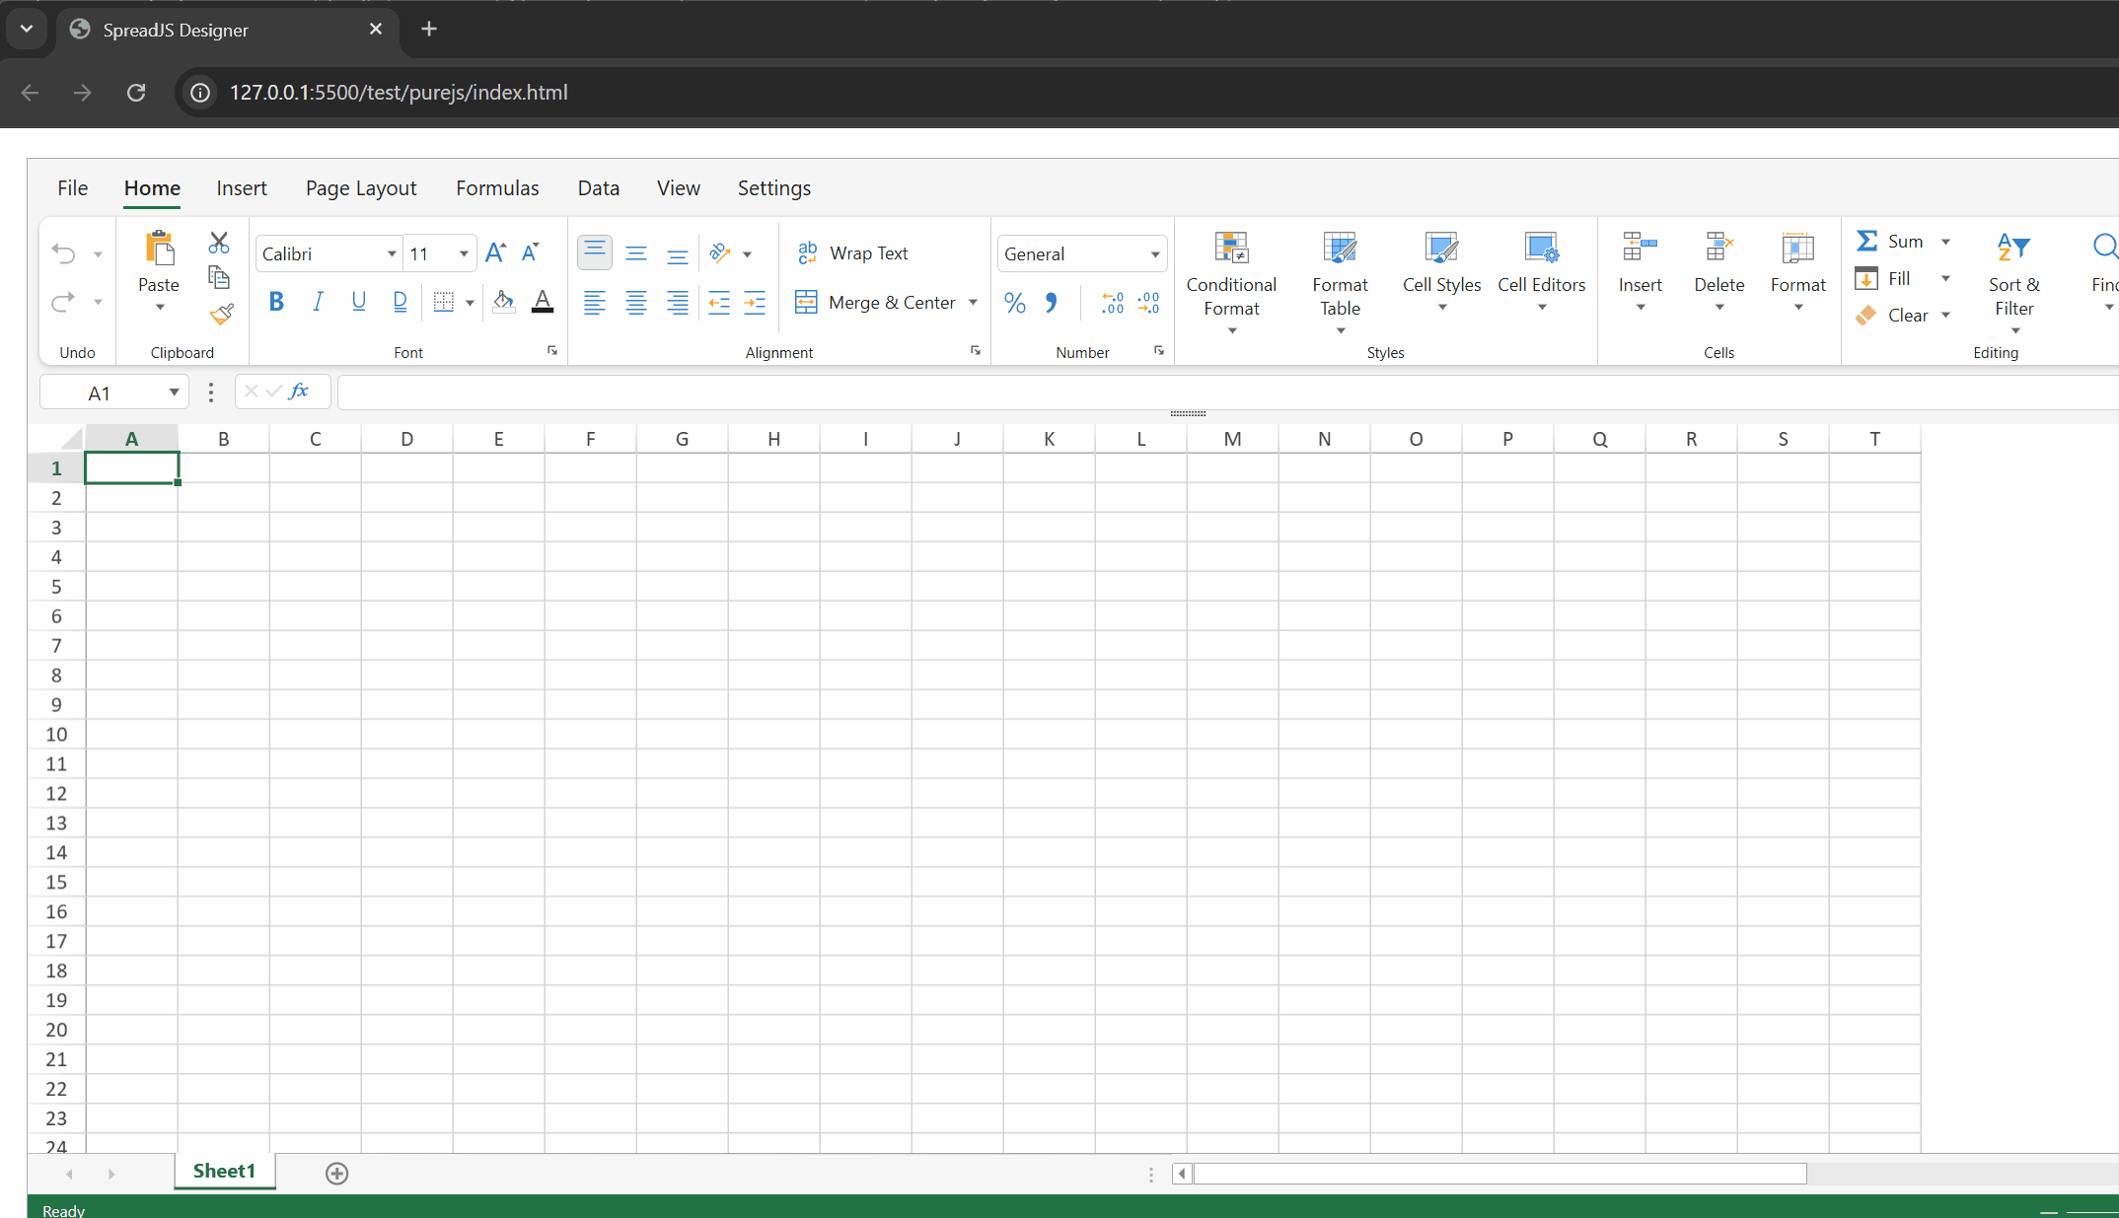Switch to the Page Layout tab

click(361, 188)
